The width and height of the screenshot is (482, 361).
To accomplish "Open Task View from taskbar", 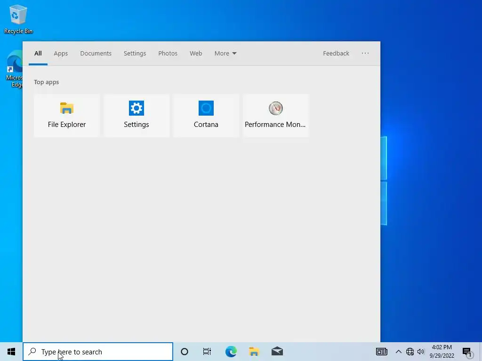I will [207, 352].
